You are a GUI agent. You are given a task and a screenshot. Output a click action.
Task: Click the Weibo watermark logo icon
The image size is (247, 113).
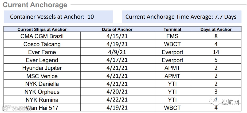pyautogui.click(x=7, y=107)
